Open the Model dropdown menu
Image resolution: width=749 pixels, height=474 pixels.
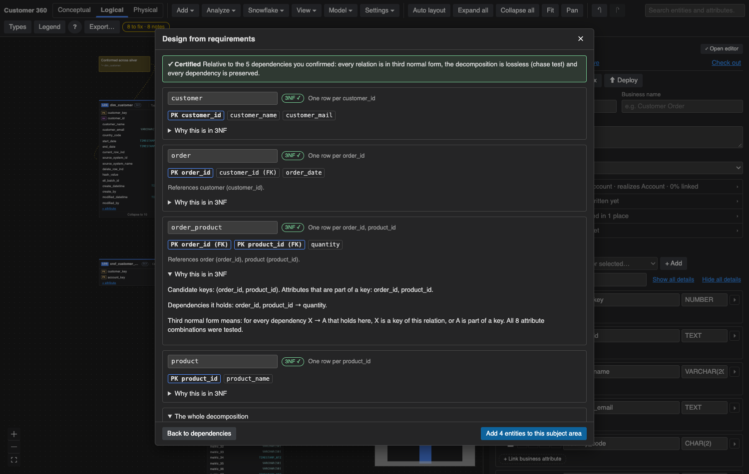[341, 10]
